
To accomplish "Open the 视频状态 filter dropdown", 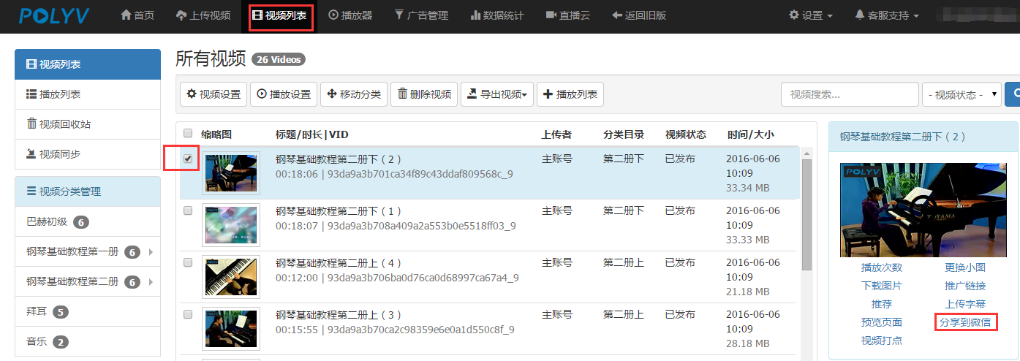I will coord(962,94).
